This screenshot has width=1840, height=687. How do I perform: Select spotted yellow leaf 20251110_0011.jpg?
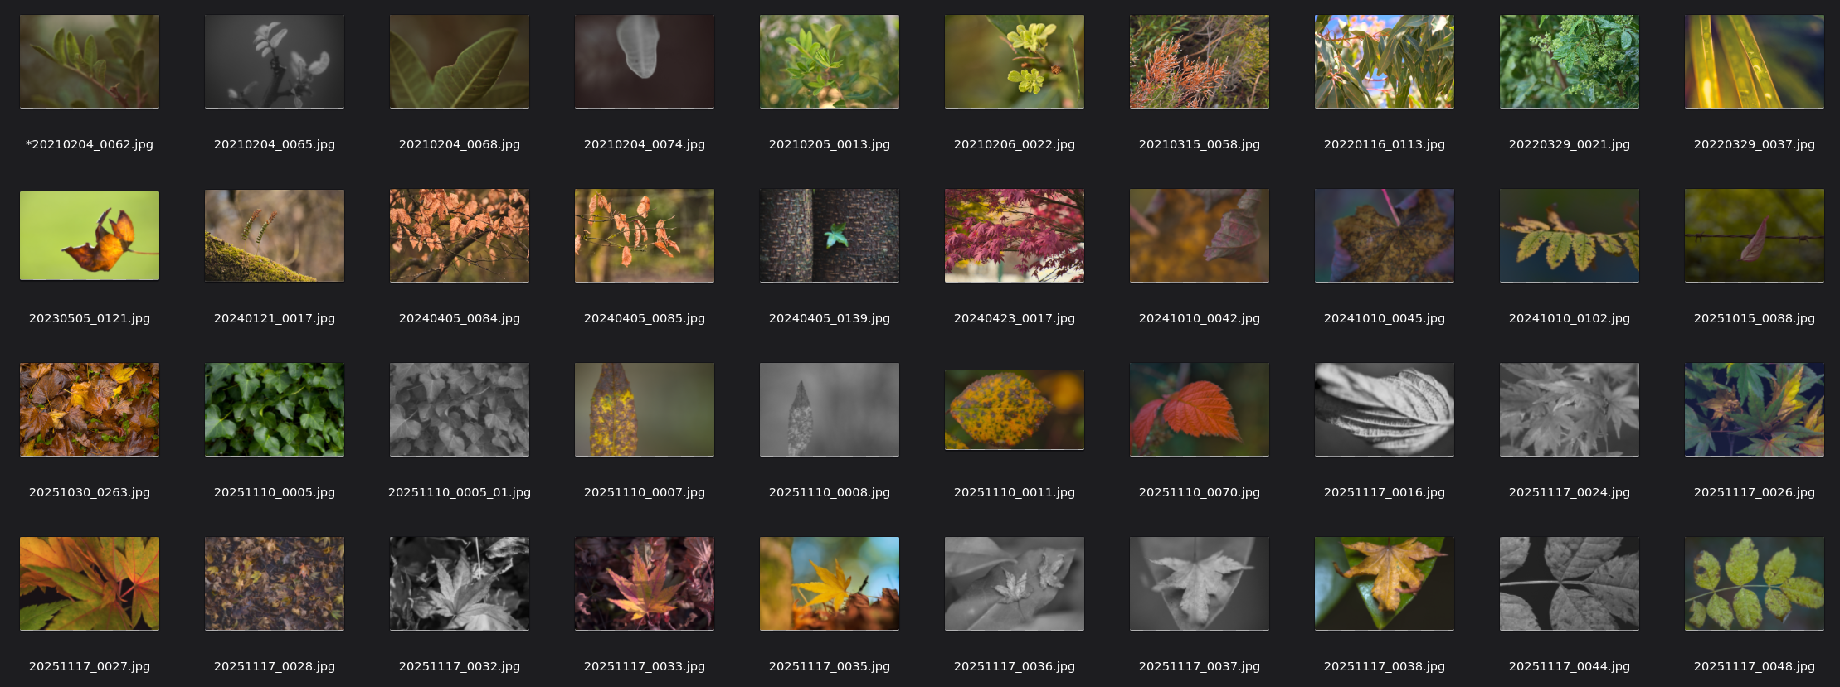[x=1014, y=409]
